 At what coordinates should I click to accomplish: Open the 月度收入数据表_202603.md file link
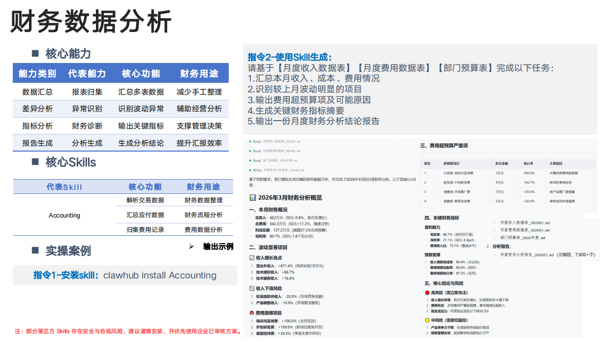[x=525, y=223]
